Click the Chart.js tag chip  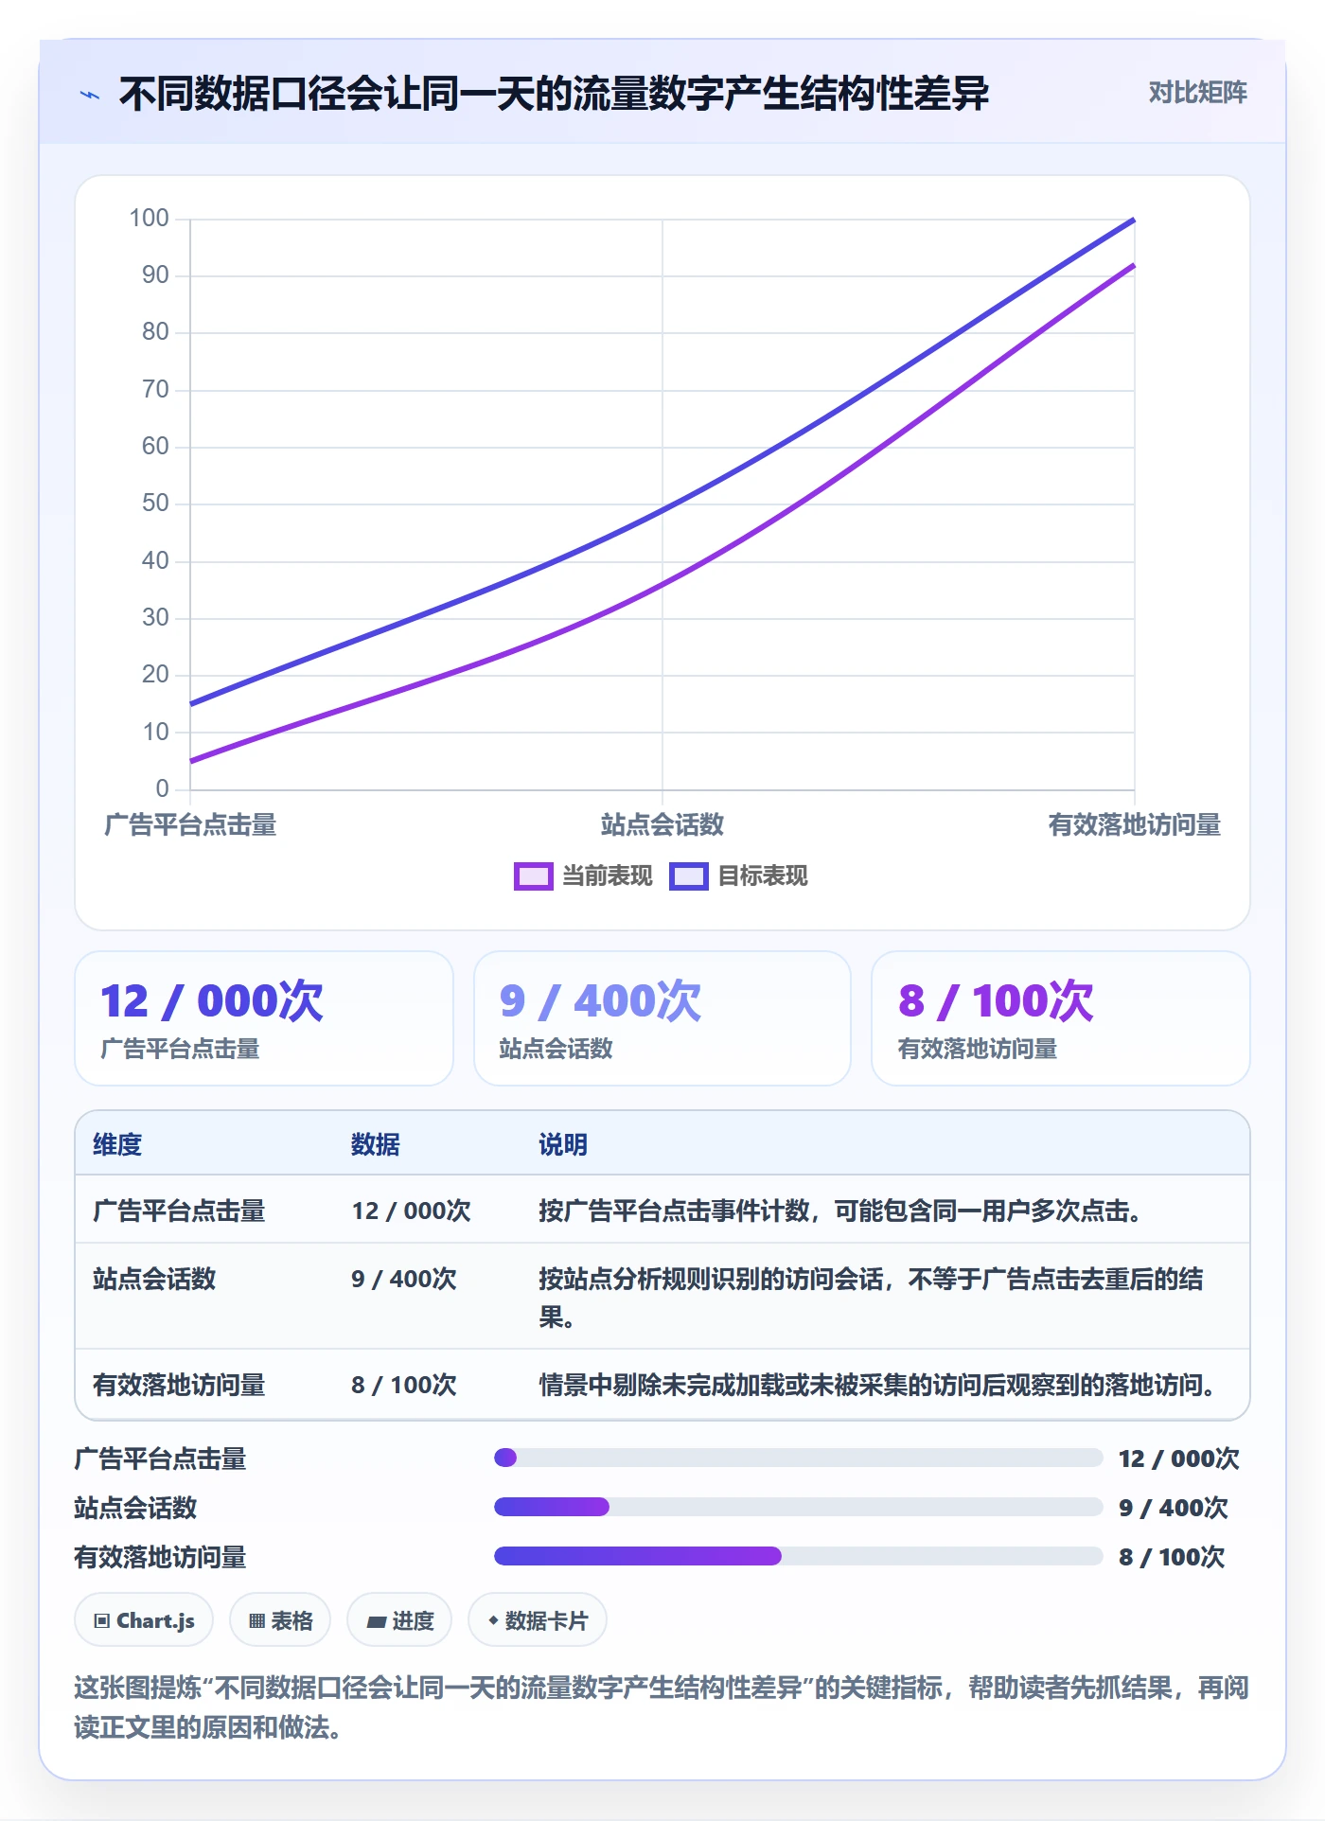pos(144,1620)
